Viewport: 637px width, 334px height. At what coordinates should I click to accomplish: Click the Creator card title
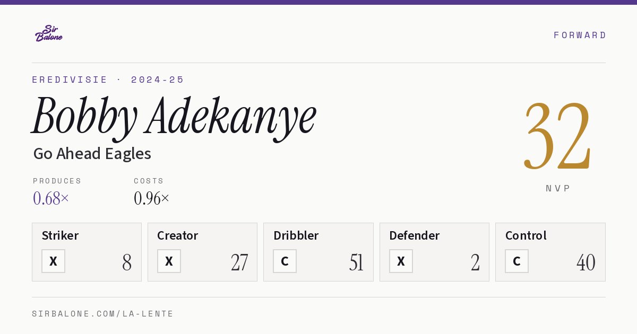tap(178, 235)
